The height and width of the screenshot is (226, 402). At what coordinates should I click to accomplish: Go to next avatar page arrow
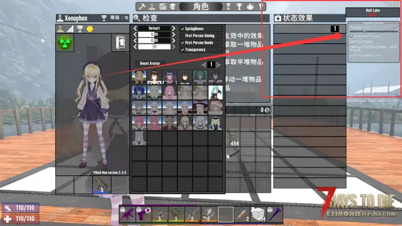tap(218, 64)
